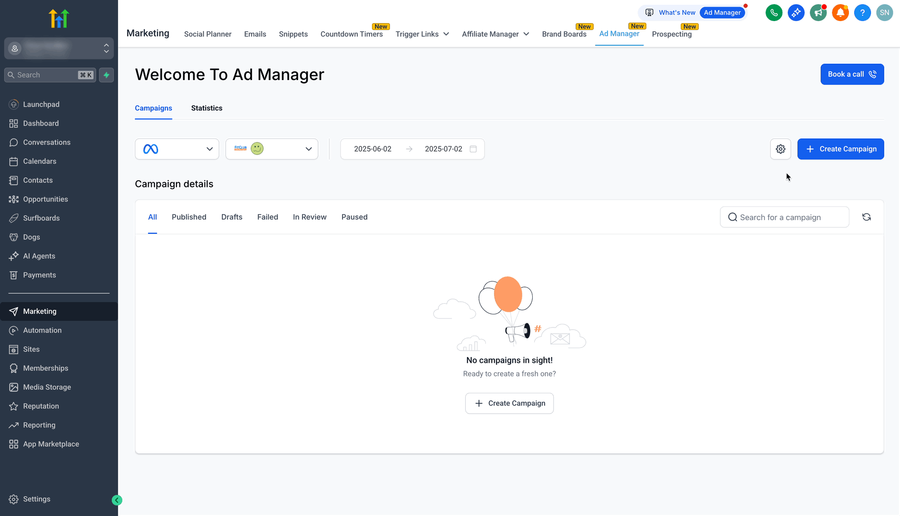Collapse the sidebar with green arrow
This screenshot has width=900, height=516.
(x=117, y=500)
